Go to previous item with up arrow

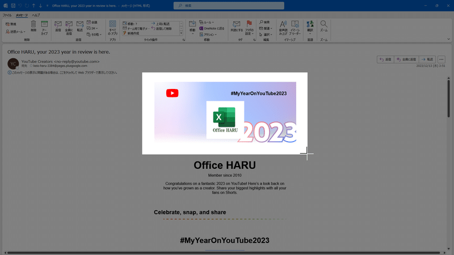point(33,6)
